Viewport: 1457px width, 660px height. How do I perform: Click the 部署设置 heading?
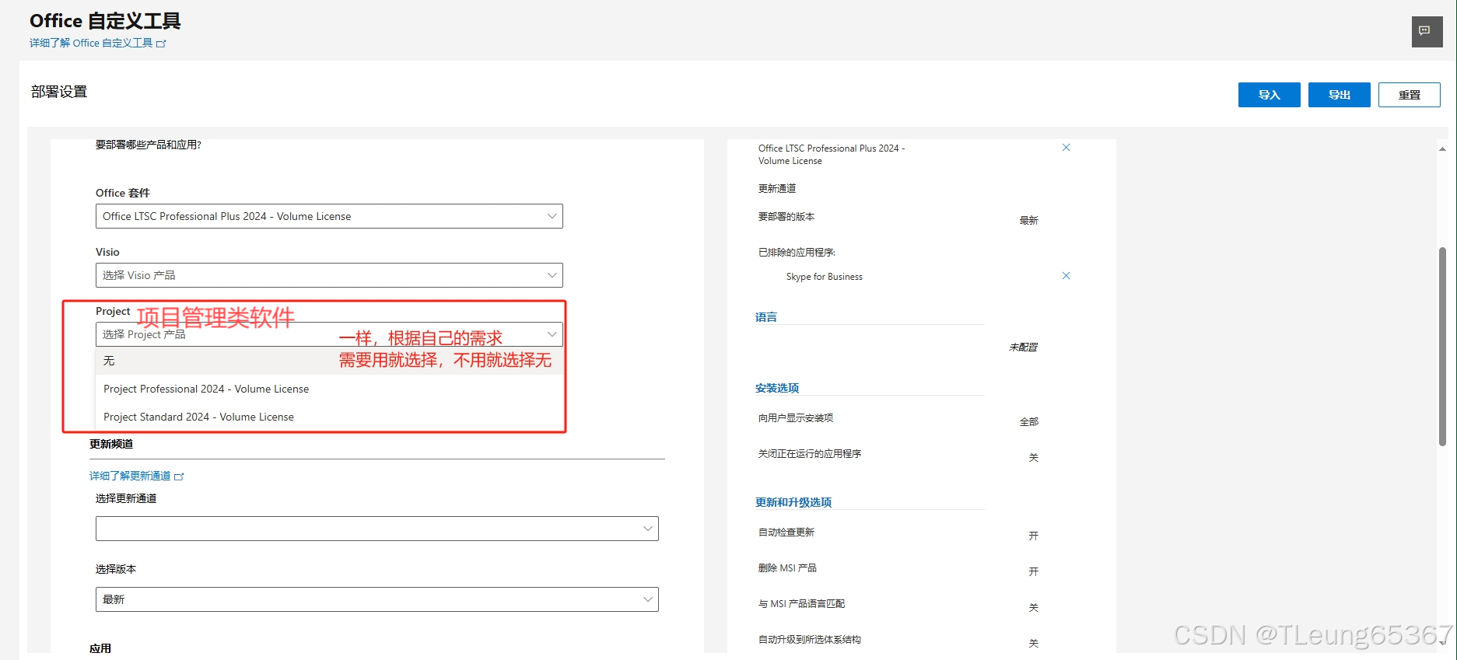(59, 92)
